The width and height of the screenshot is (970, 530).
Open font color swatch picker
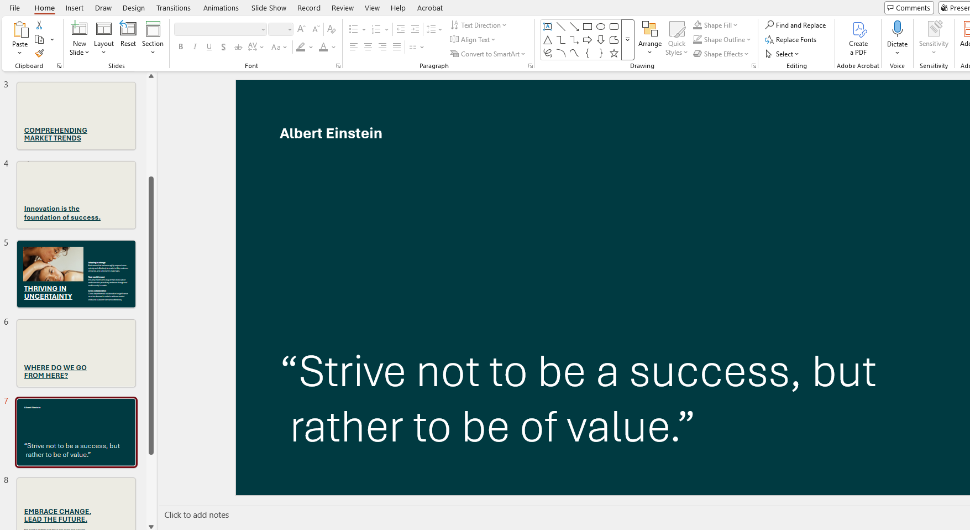pos(334,47)
